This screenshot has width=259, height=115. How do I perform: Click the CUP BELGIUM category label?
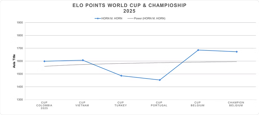pyautogui.click(x=198, y=104)
